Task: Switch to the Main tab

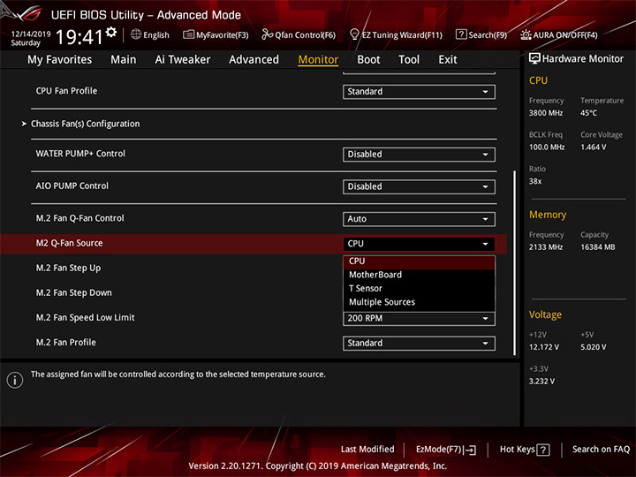Action: (124, 60)
